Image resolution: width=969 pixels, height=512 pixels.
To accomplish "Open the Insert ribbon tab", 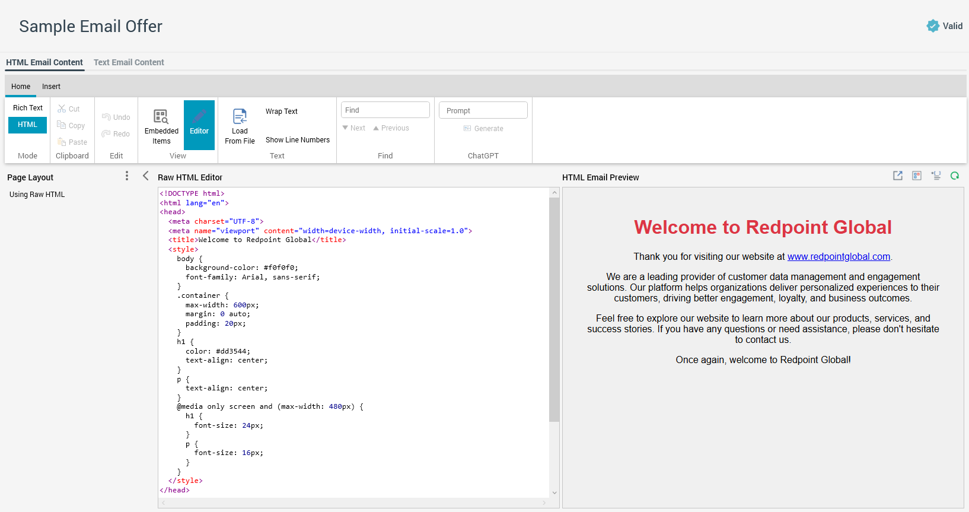I will (51, 87).
